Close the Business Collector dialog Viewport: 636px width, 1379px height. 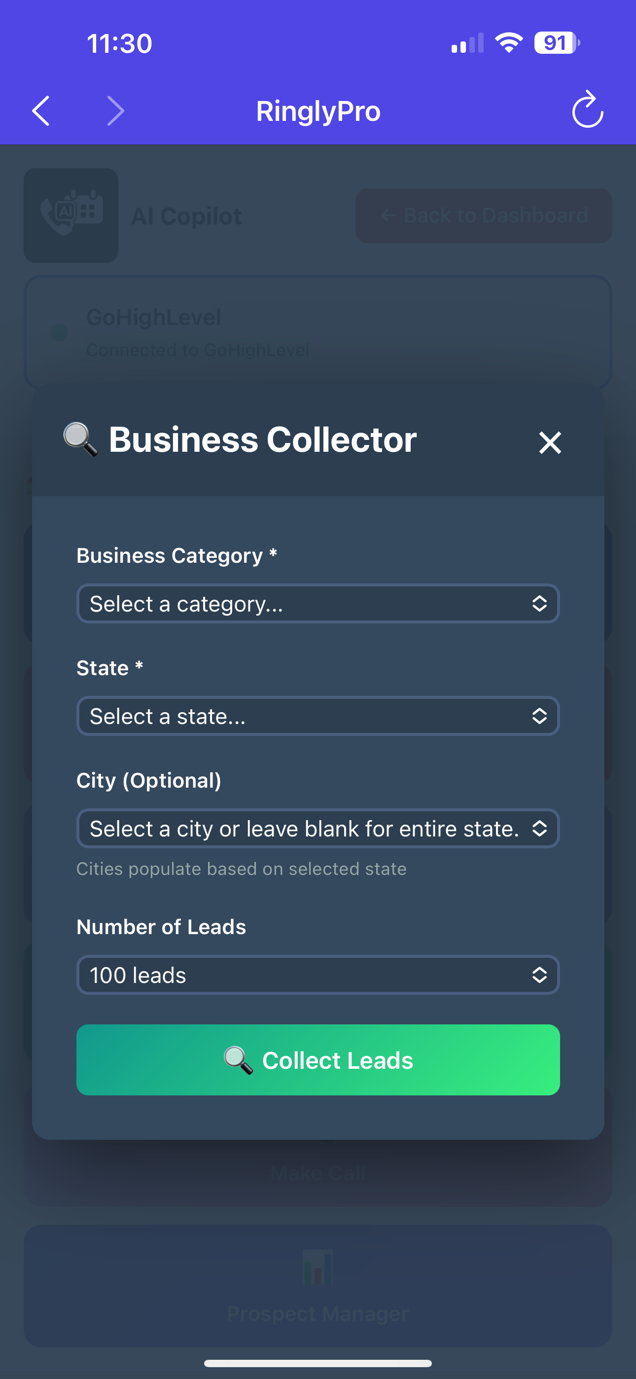(x=550, y=442)
